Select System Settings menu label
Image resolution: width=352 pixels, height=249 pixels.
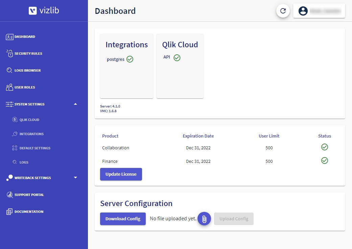click(29, 104)
